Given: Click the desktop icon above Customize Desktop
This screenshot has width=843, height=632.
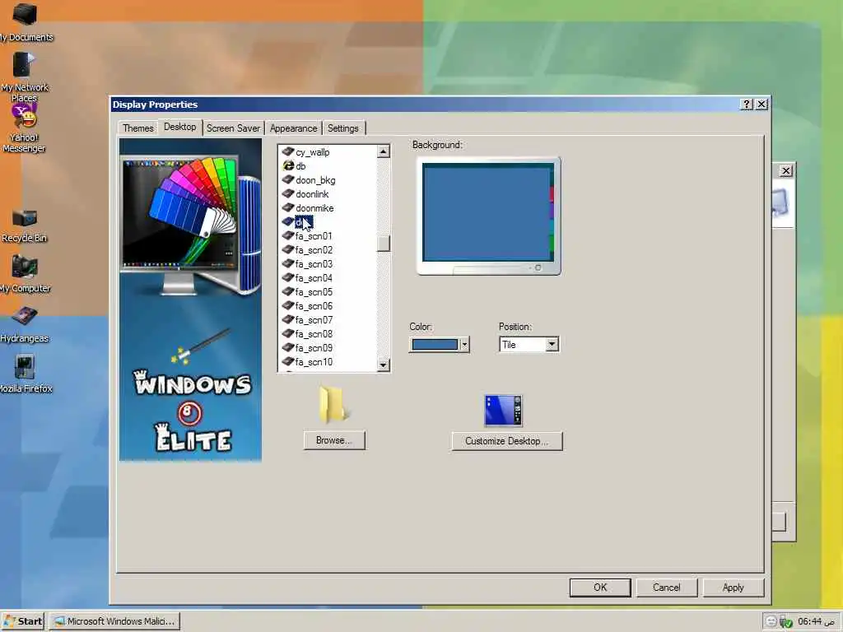Looking at the screenshot, I should pyautogui.click(x=503, y=411).
